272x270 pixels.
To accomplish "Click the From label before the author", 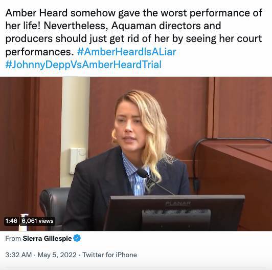I will coord(13,238).
